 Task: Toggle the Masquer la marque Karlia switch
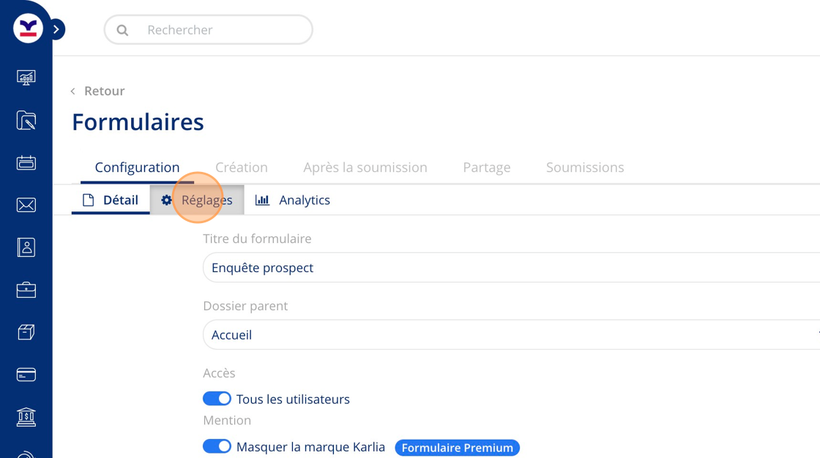217,446
